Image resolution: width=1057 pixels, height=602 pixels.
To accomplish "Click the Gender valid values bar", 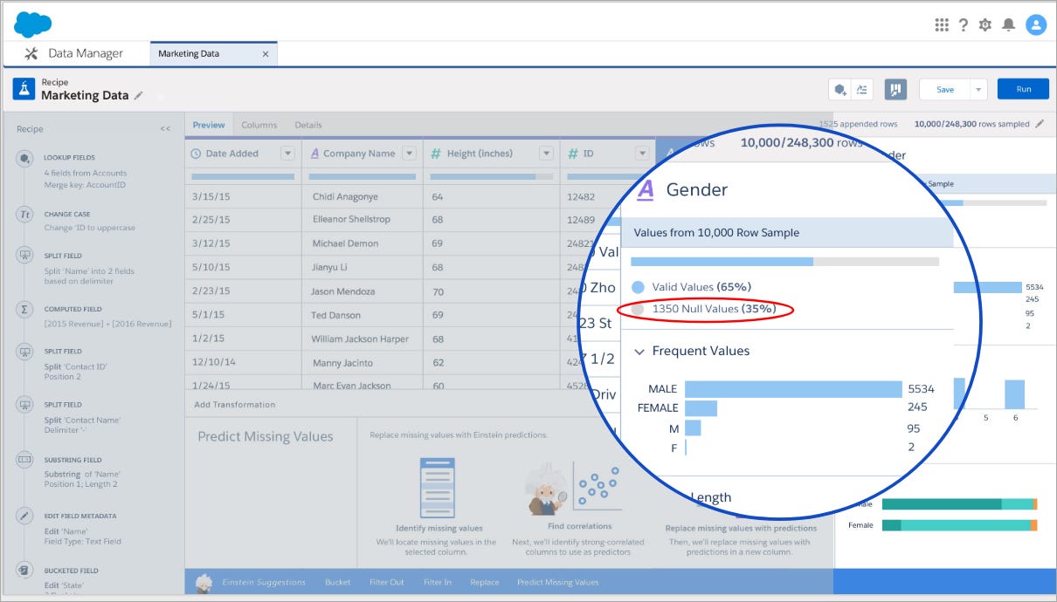I will (722, 261).
